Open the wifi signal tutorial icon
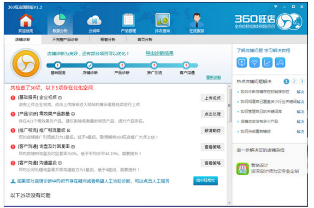The image size is (314, 208). pyautogui.click(x=255, y=63)
